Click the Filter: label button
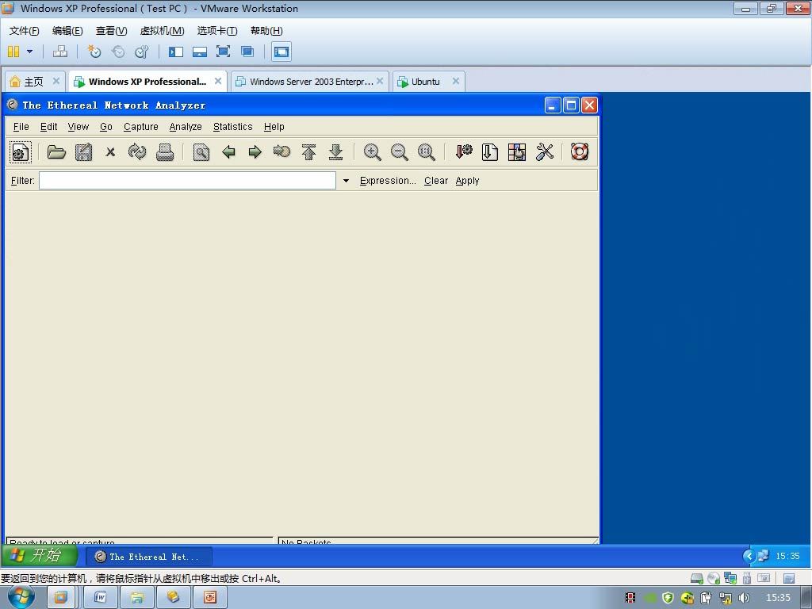Image resolution: width=812 pixels, height=609 pixels. [23, 181]
